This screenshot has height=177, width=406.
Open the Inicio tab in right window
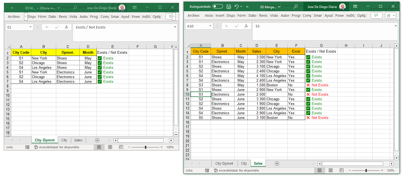209,16
